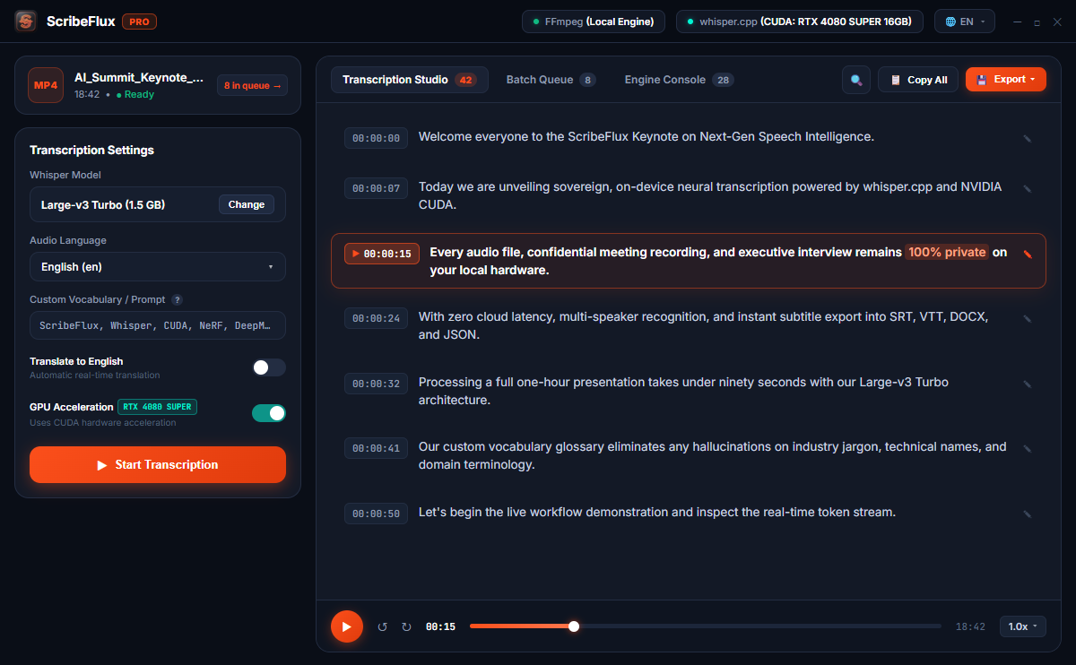Jump to the 00:00:32 timestamp
1076x665 pixels.
(x=377, y=384)
